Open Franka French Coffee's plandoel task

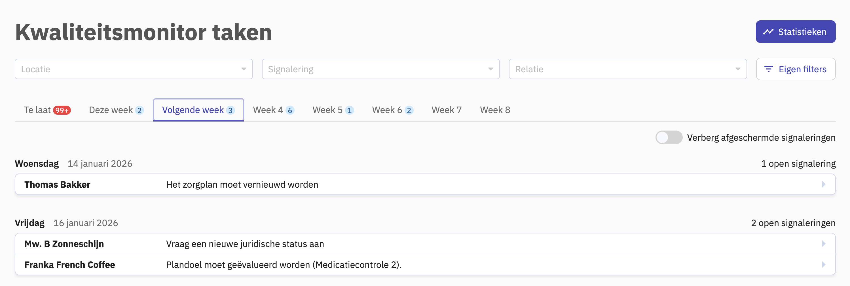[x=284, y=265]
